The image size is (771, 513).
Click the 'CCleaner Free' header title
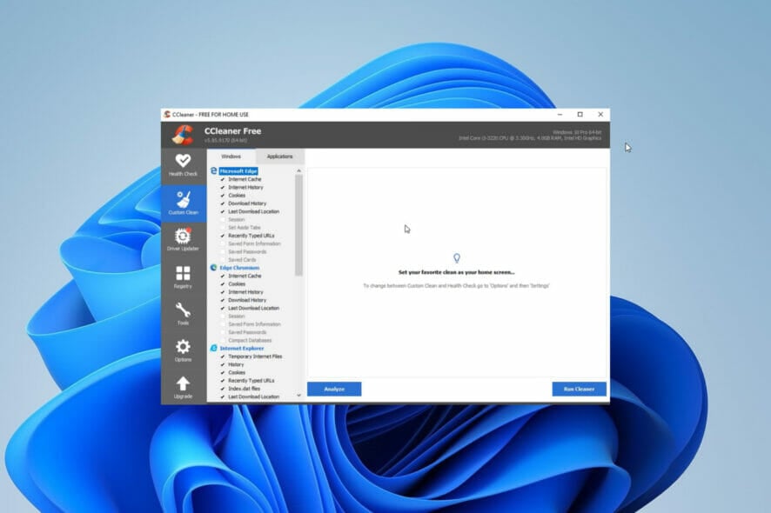pyautogui.click(x=232, y=131)
